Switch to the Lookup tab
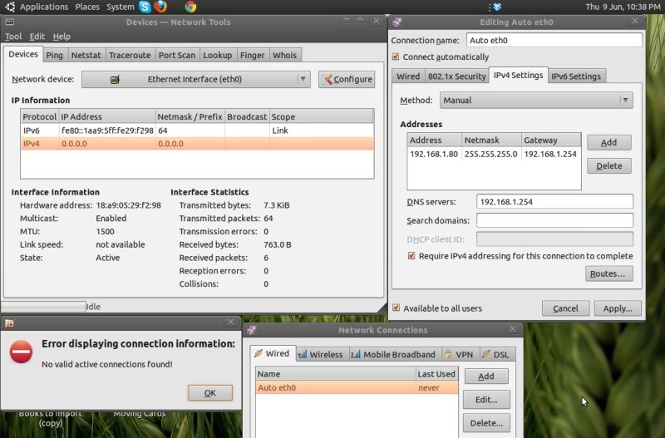The image size is (665, 438). [218, 55]
